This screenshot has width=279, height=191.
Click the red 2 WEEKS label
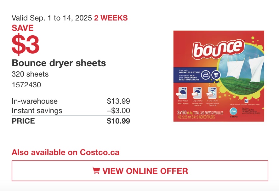[111, 18]
